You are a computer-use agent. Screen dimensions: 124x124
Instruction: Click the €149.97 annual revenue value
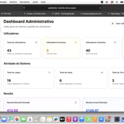92,111
